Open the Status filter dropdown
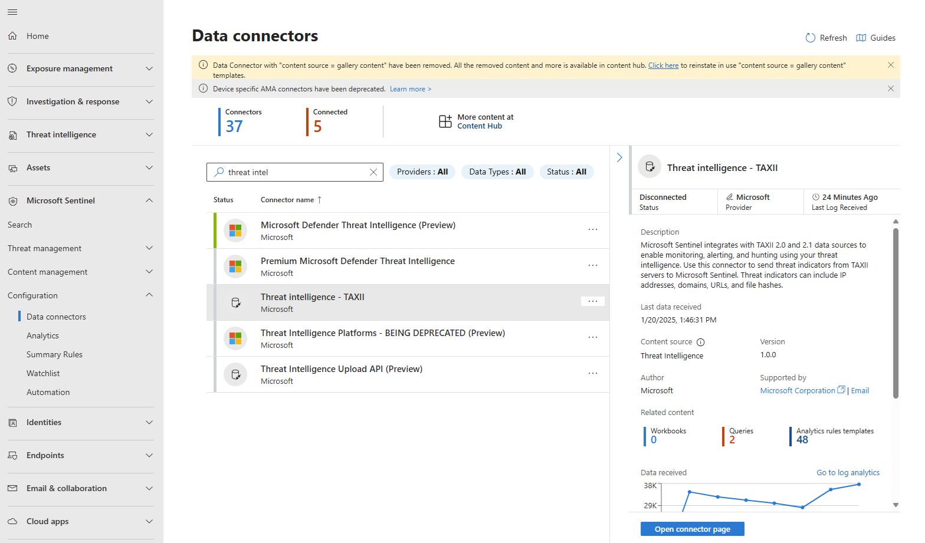Image resolution: width=925 pixels, height=543 pixels. coord(566,172)
